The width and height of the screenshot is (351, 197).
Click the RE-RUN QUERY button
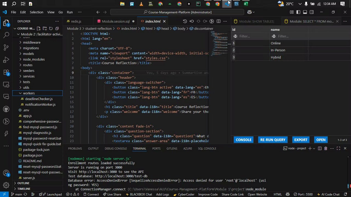click(273, 140)
